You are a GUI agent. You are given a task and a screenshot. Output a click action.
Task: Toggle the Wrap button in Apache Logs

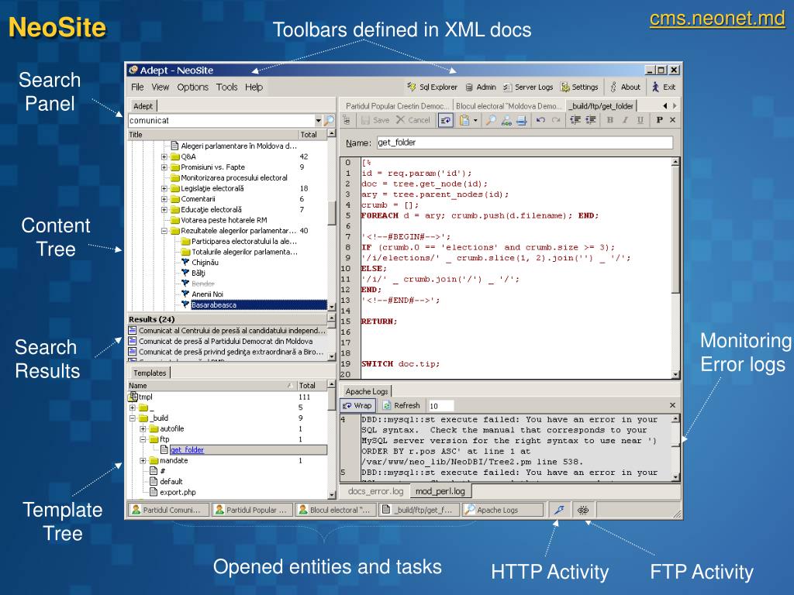click(x=357, y=405)
